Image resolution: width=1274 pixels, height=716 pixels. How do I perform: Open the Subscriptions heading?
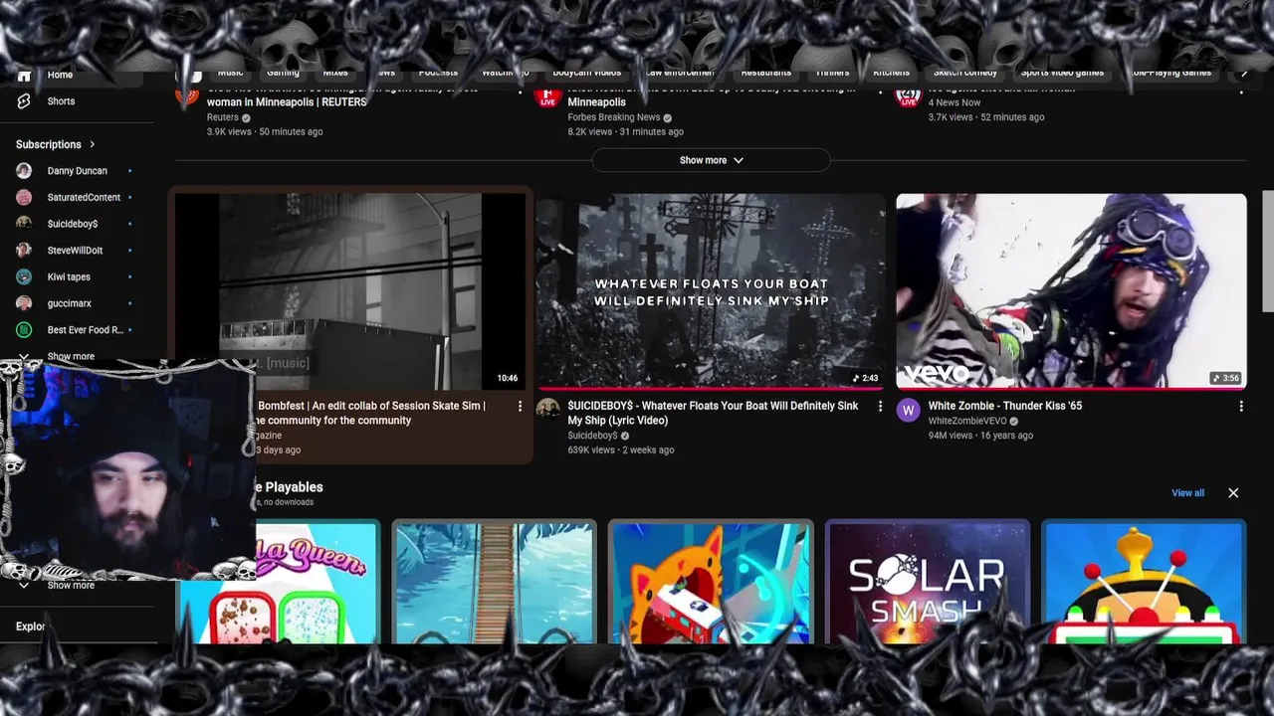pyautogui.click(x=49, y=144)
